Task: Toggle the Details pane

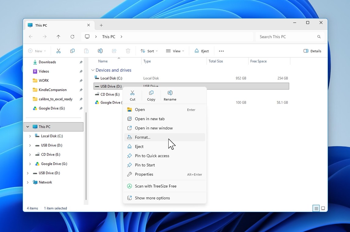Action: [x=312, y=51]
